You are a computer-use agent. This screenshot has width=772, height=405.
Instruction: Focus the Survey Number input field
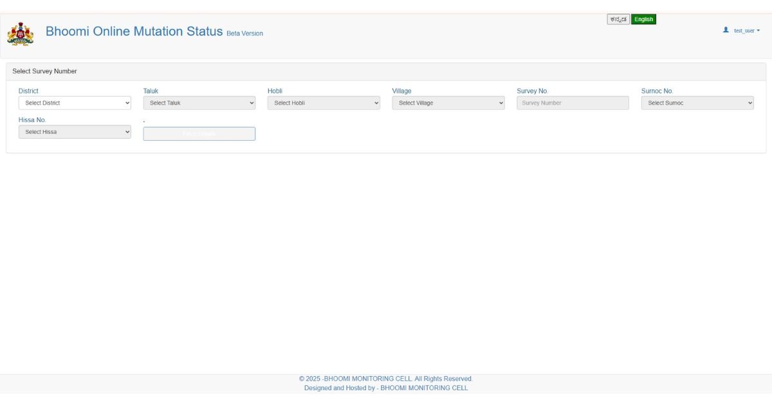pos(573,103)
